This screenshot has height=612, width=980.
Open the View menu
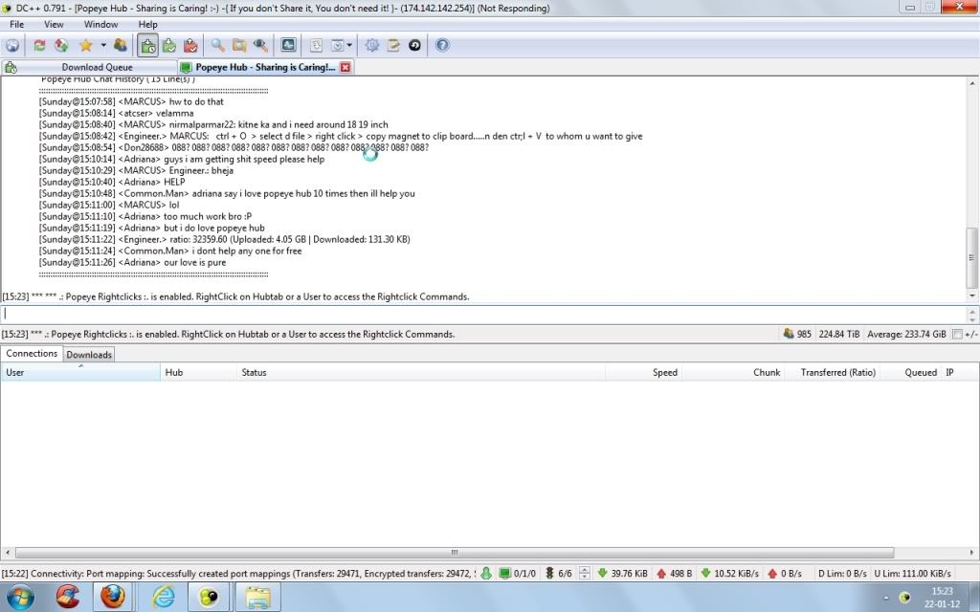(54, 24)
